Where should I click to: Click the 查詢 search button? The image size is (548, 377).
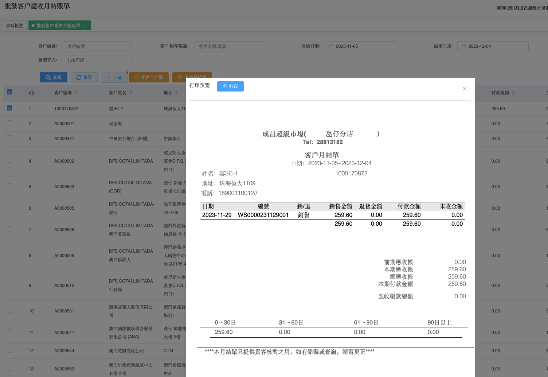tap(54, 77)
